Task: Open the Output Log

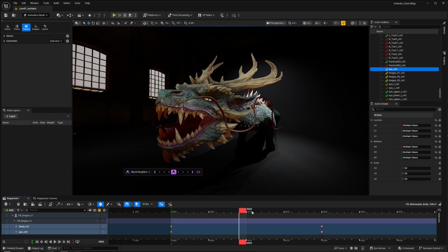Action: coord(35,248)
